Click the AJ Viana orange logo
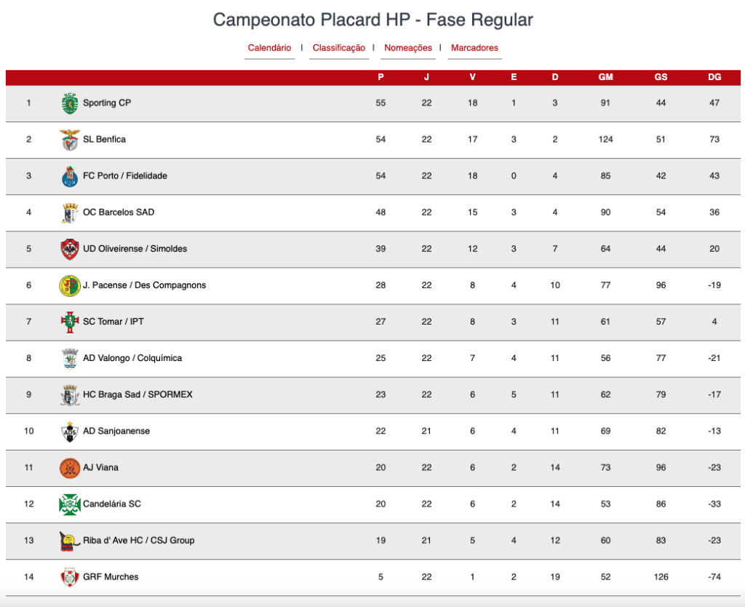The width and height of the screenshot is (745, 607). 70,468
